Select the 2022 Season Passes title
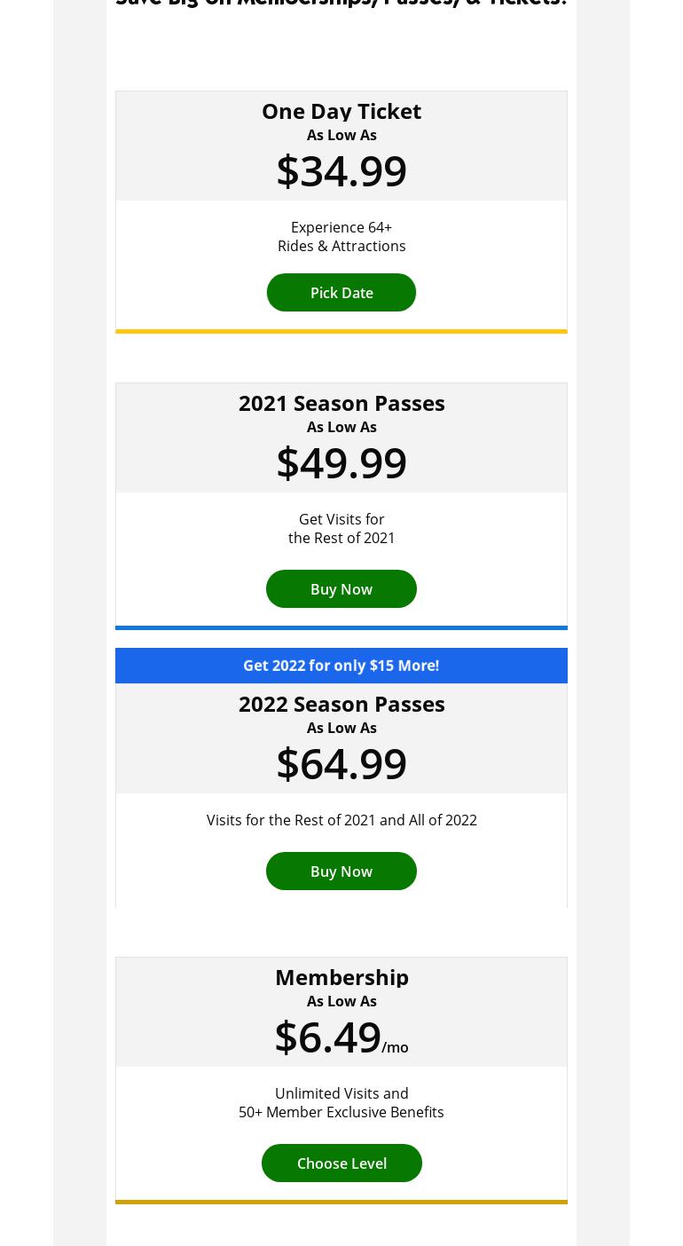The image size is (683, 1246). click(341, 704)
